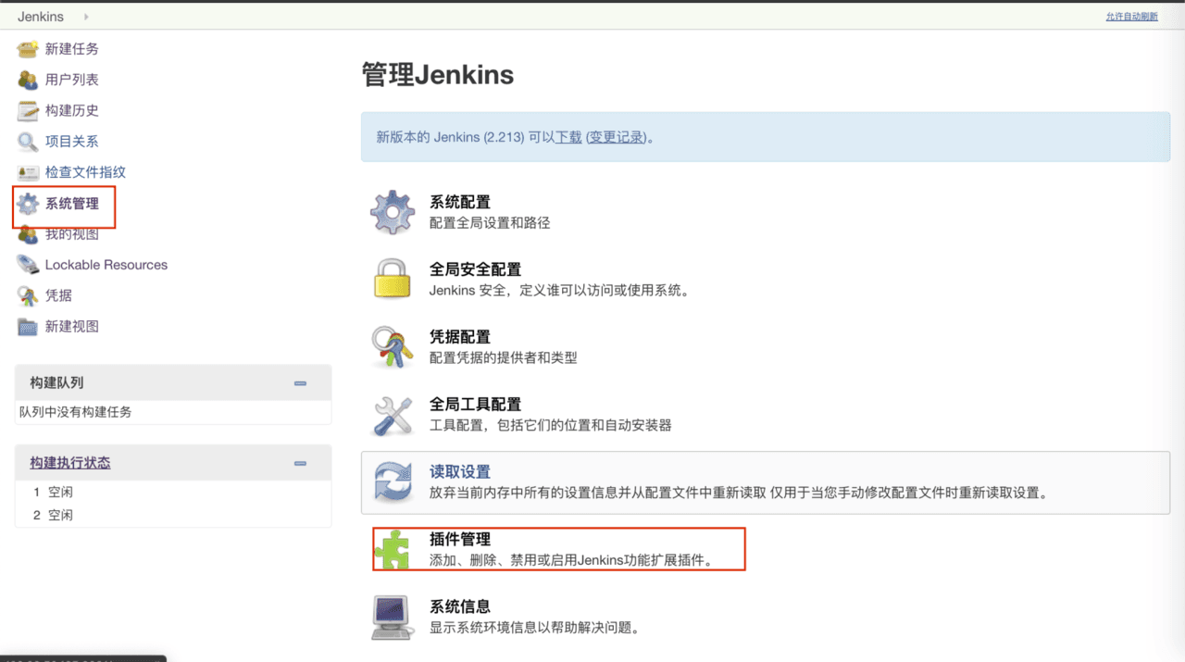The height and width of the screenshot is (662, 1185).
Task: Click the 检查文件指纹 fingerprint icon
Action: pos(28,172)
